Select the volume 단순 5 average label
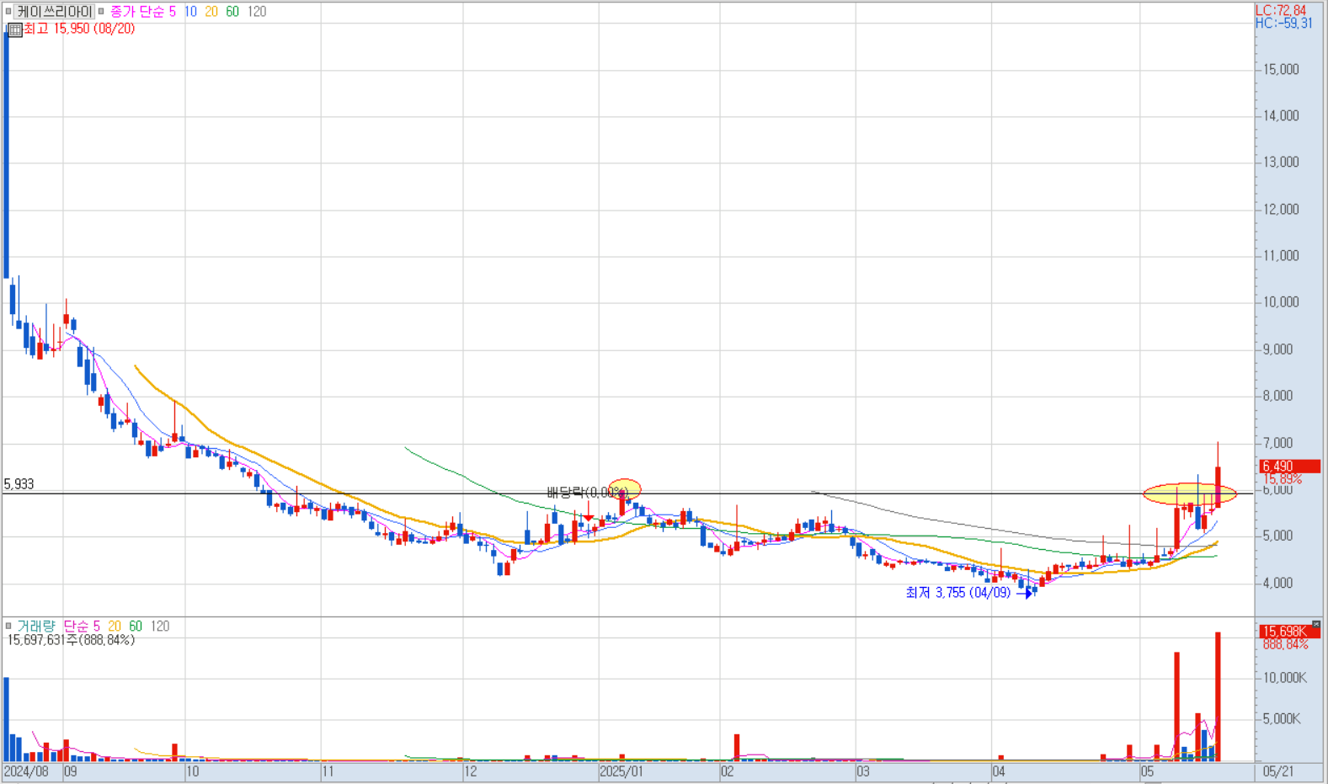Image resolution: width=1328 pixels, height=784 pixels. [x=82, y=627]
